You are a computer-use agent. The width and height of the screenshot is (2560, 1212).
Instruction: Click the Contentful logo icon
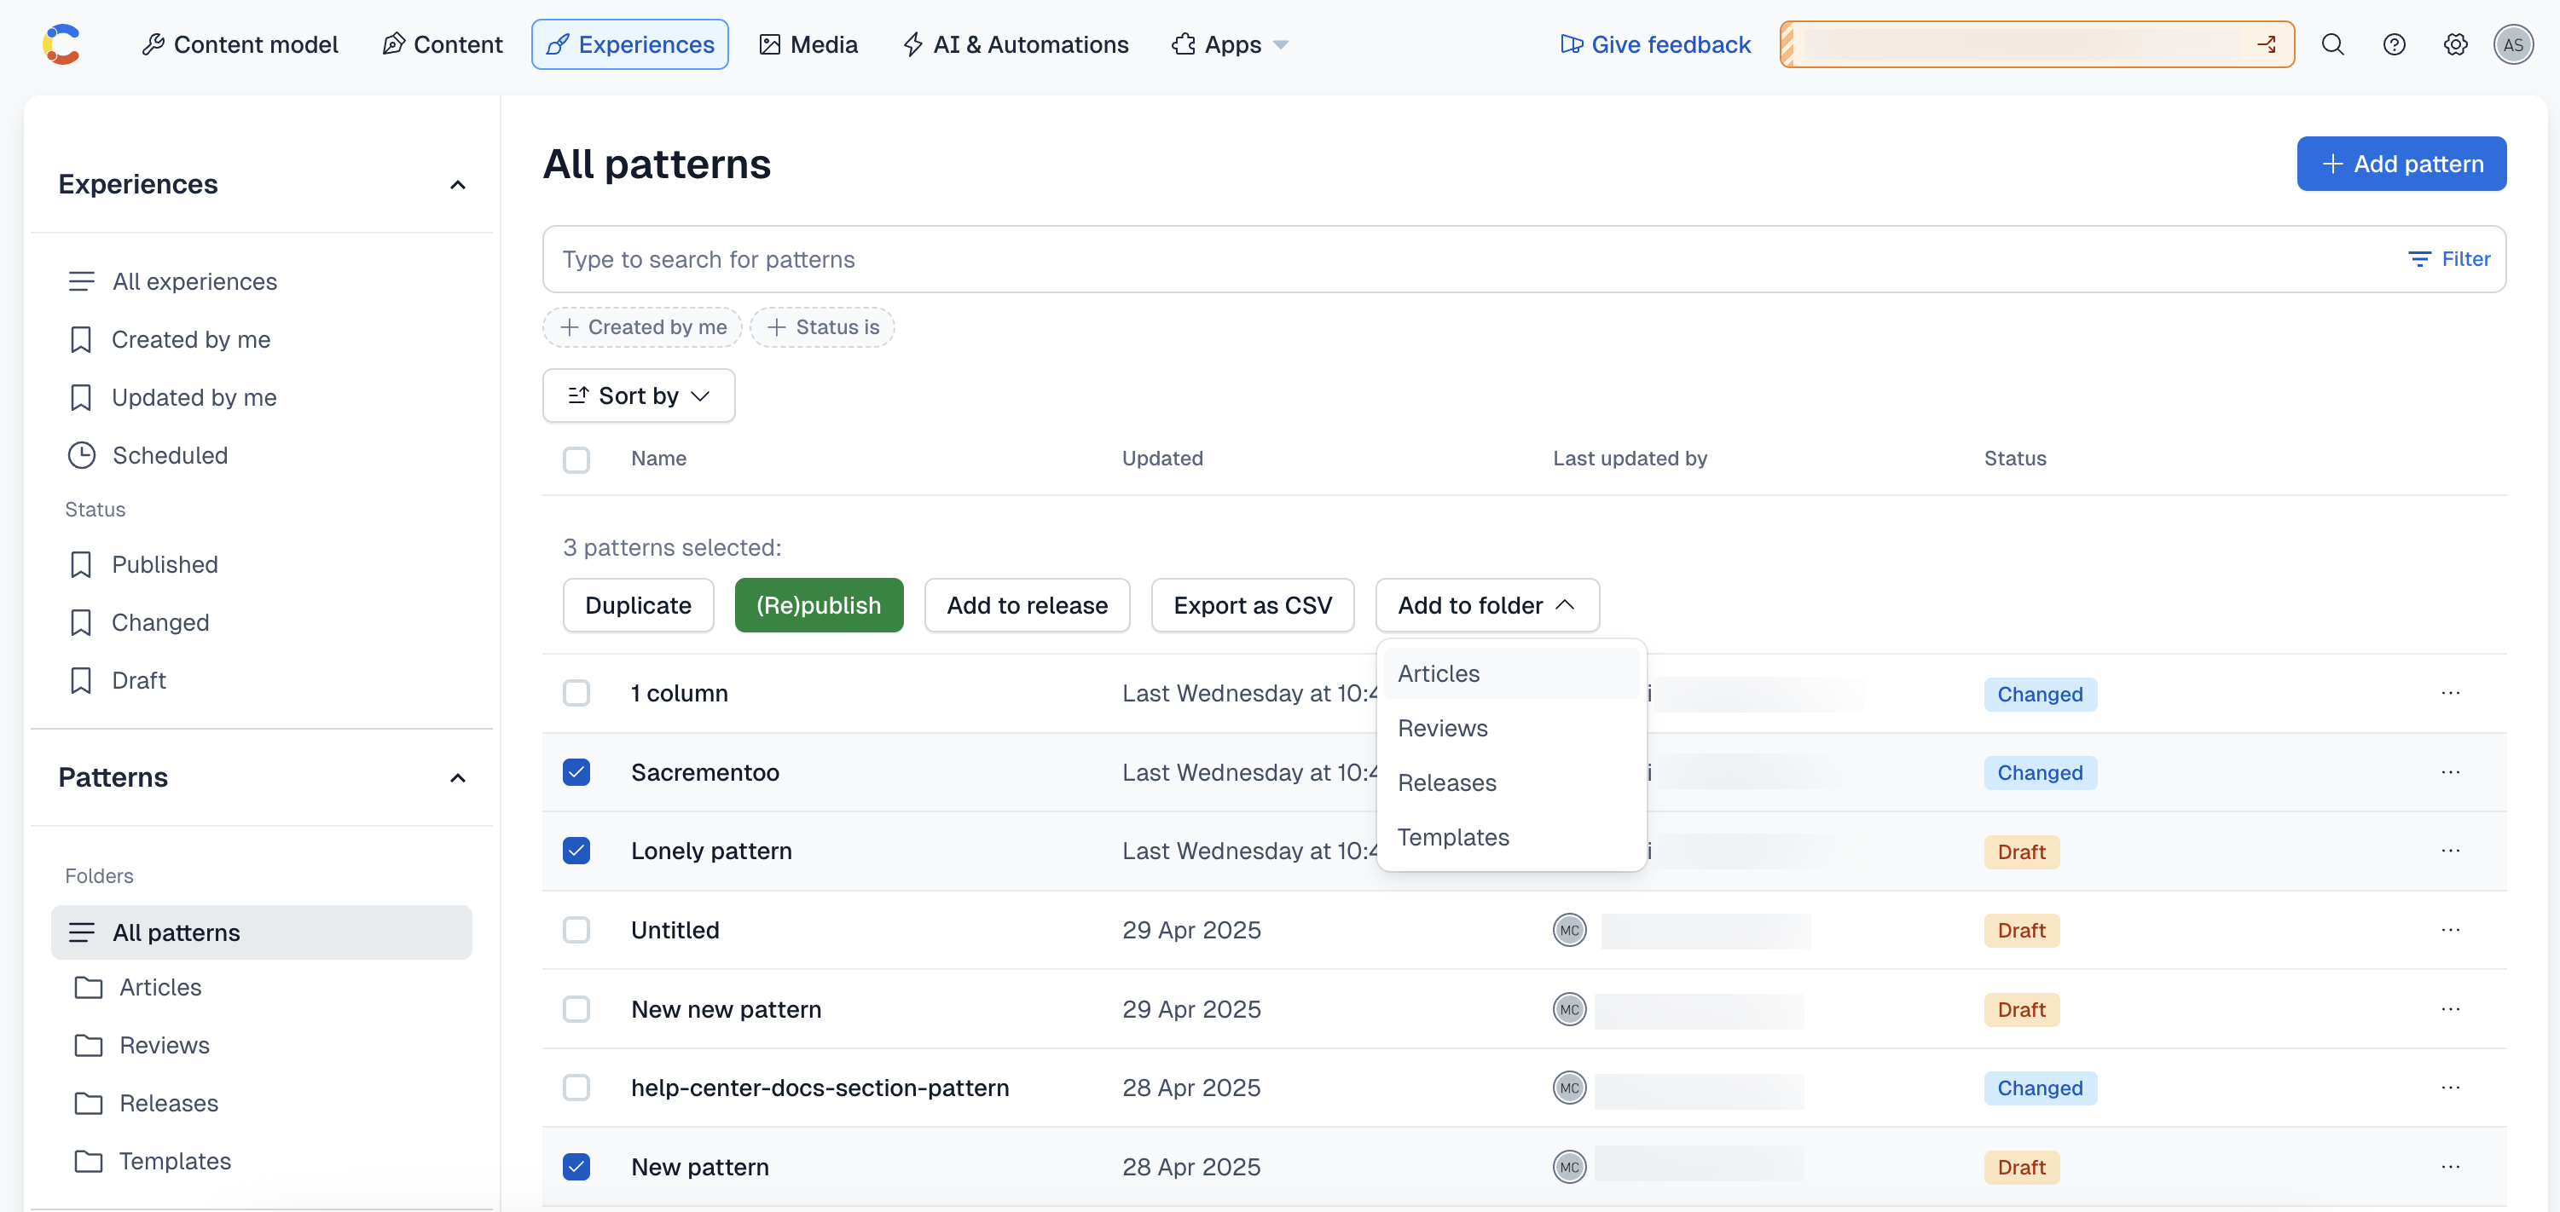tap(61, 44)
